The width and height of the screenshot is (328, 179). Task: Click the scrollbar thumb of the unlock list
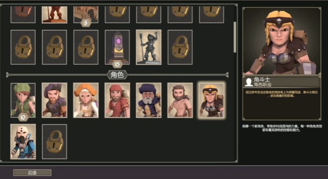(235, 37)
